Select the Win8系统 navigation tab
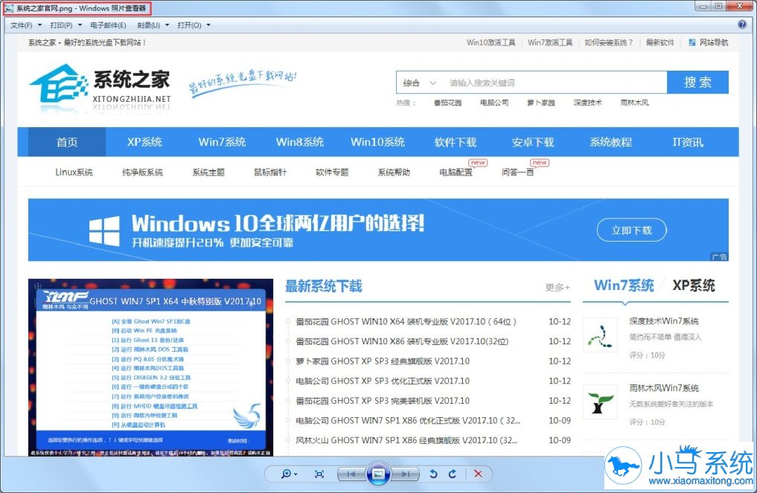The height and width of the screenshot is (493, 757). tap(300, 142)
